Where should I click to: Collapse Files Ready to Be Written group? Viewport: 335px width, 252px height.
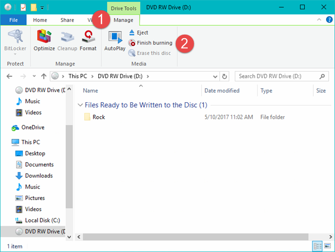pos(80,105)
